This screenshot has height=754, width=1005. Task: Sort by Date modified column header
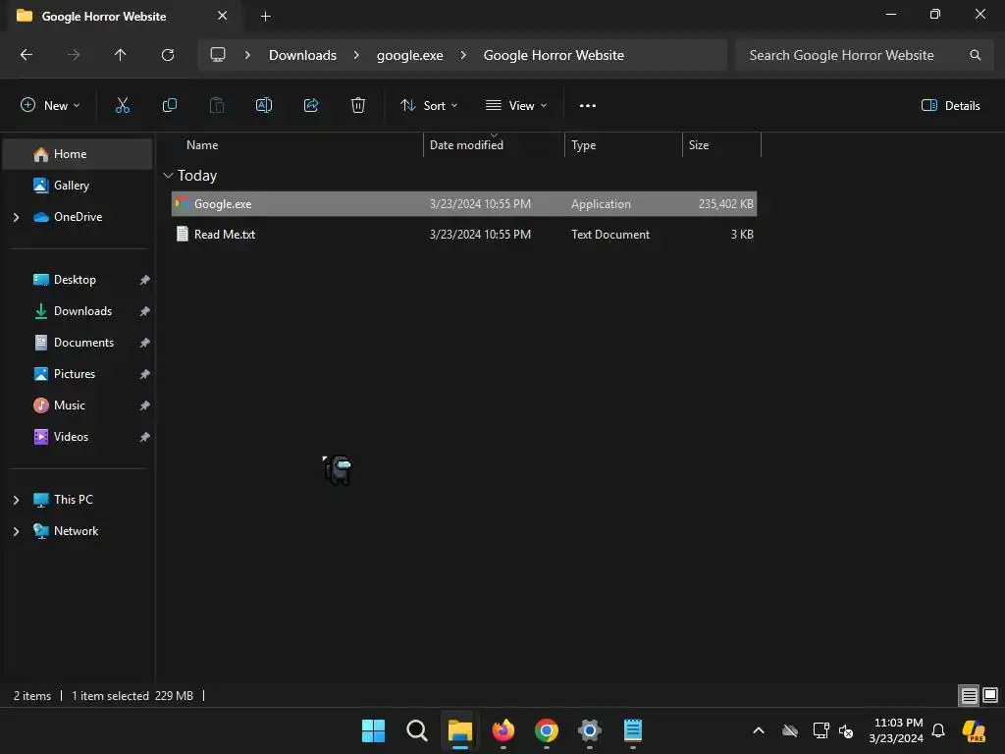coord(494,145)
